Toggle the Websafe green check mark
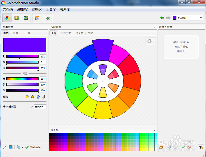 pos(27,147)
